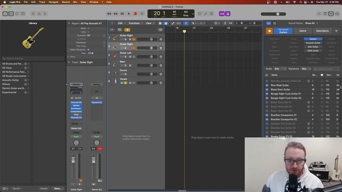
Task: Open the Sound Packs Show All dropdown
Action: click(x=312, y=23)
